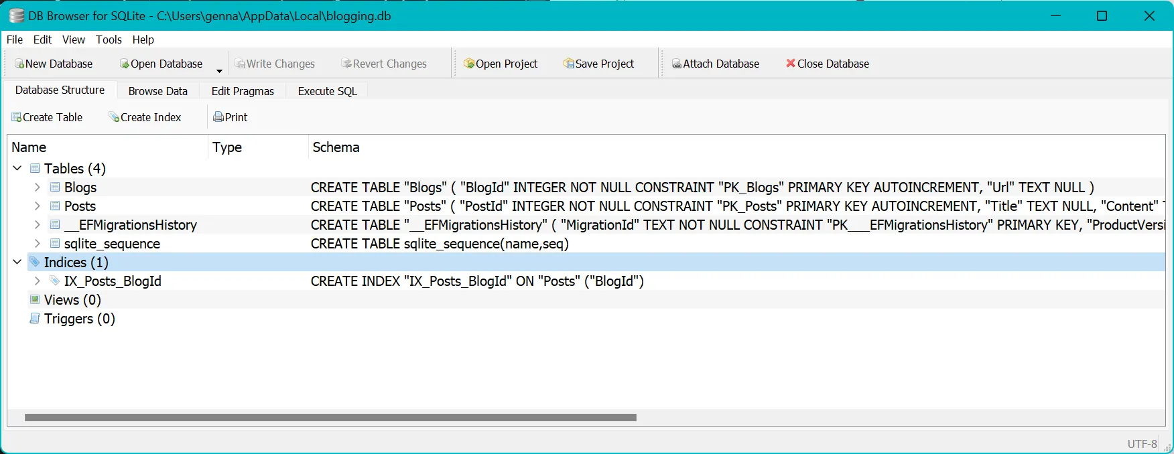Click the CREATE TABLE sqlite_sequence schema text
Screen dimensions: 1174x454
click(440, 244)
